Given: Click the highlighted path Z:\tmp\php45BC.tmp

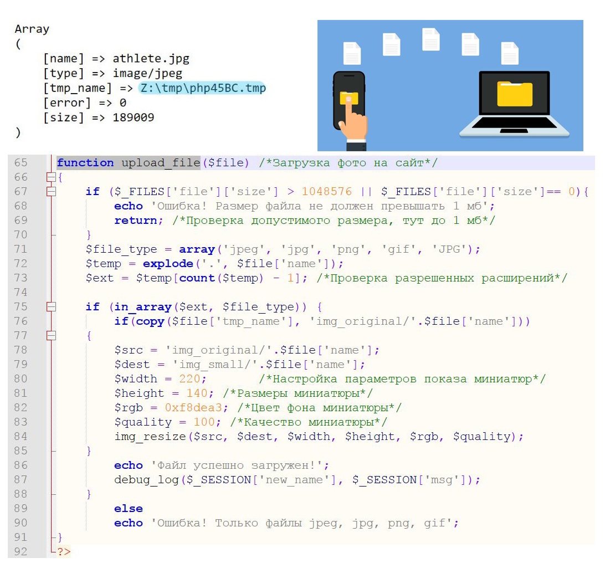Looking at the screenshot, I should pyautogui.click(x=203, y=88).
